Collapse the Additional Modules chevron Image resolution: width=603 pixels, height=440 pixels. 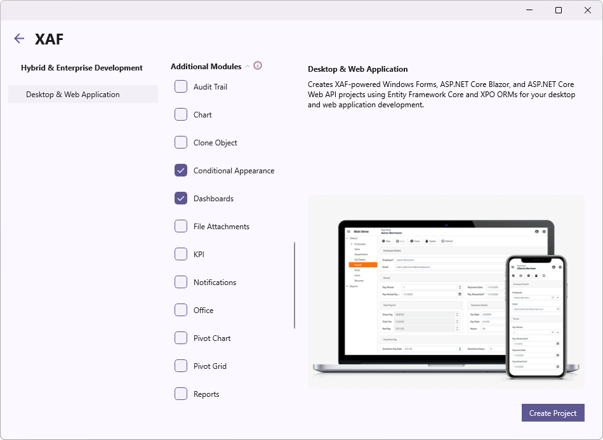click(x=248, y=67)
